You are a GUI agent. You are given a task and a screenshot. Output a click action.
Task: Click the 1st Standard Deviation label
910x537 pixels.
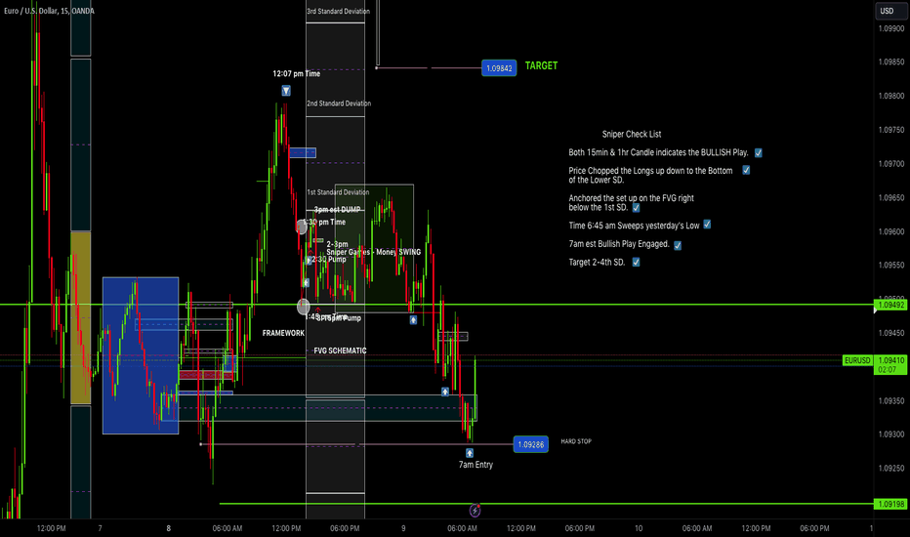tap(338, 192)
